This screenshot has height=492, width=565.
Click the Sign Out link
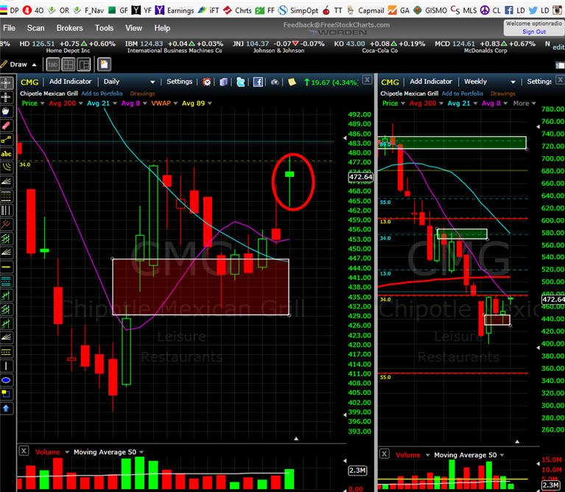pos(534,32)
